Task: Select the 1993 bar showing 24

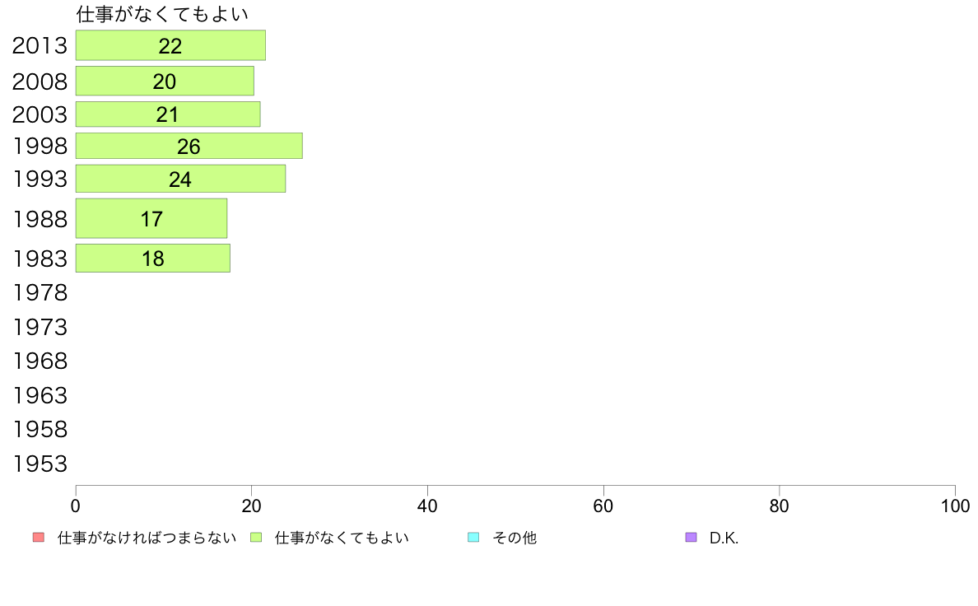Action: tap(181, 179)
